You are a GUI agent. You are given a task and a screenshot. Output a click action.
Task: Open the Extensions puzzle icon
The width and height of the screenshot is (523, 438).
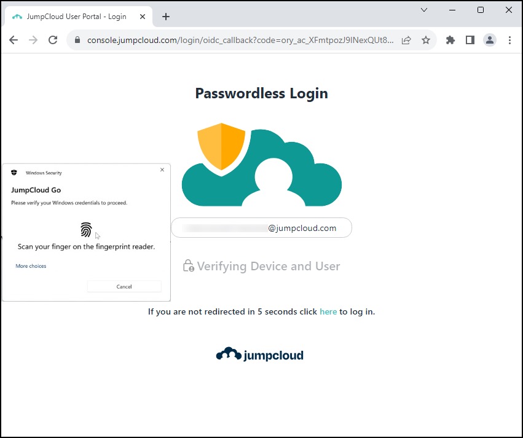point(450,40)
